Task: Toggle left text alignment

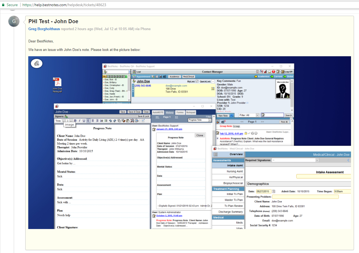Action: tap(88, 121)
